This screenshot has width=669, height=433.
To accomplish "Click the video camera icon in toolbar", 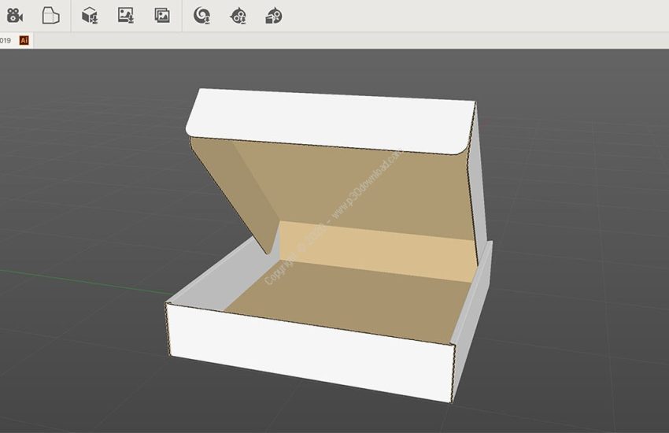I will click(15, 15).
